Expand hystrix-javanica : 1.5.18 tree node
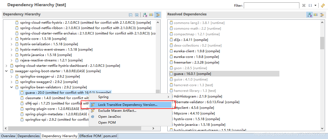The width and height of the screenshot is (328, 139). (x=11, y=55)
